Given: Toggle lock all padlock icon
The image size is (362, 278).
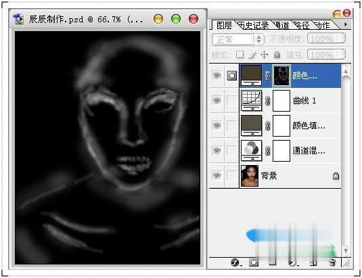Looking at the screenshot, I should [x=277, y=55].
